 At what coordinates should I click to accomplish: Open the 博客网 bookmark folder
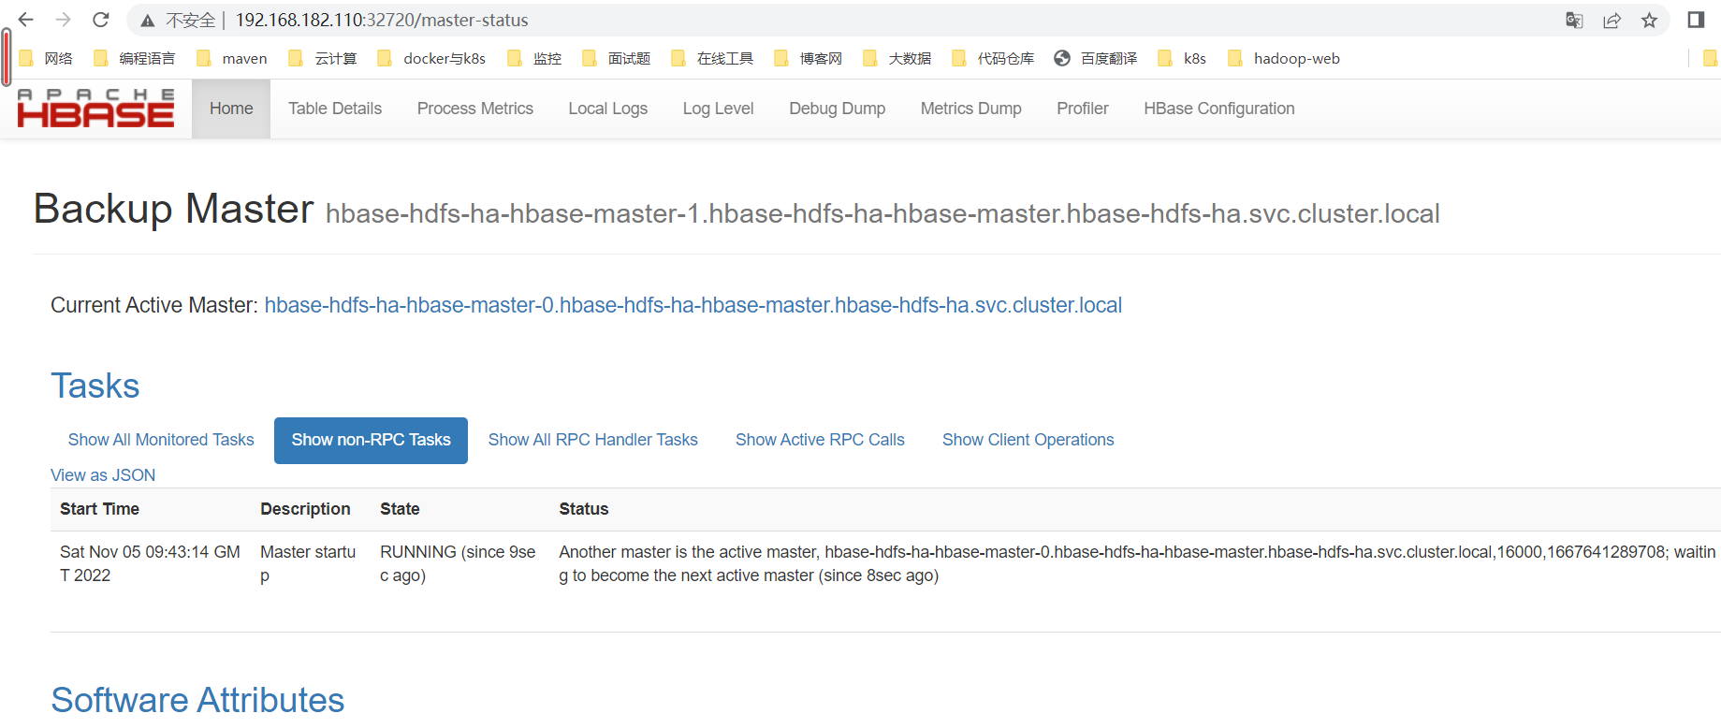809,58
